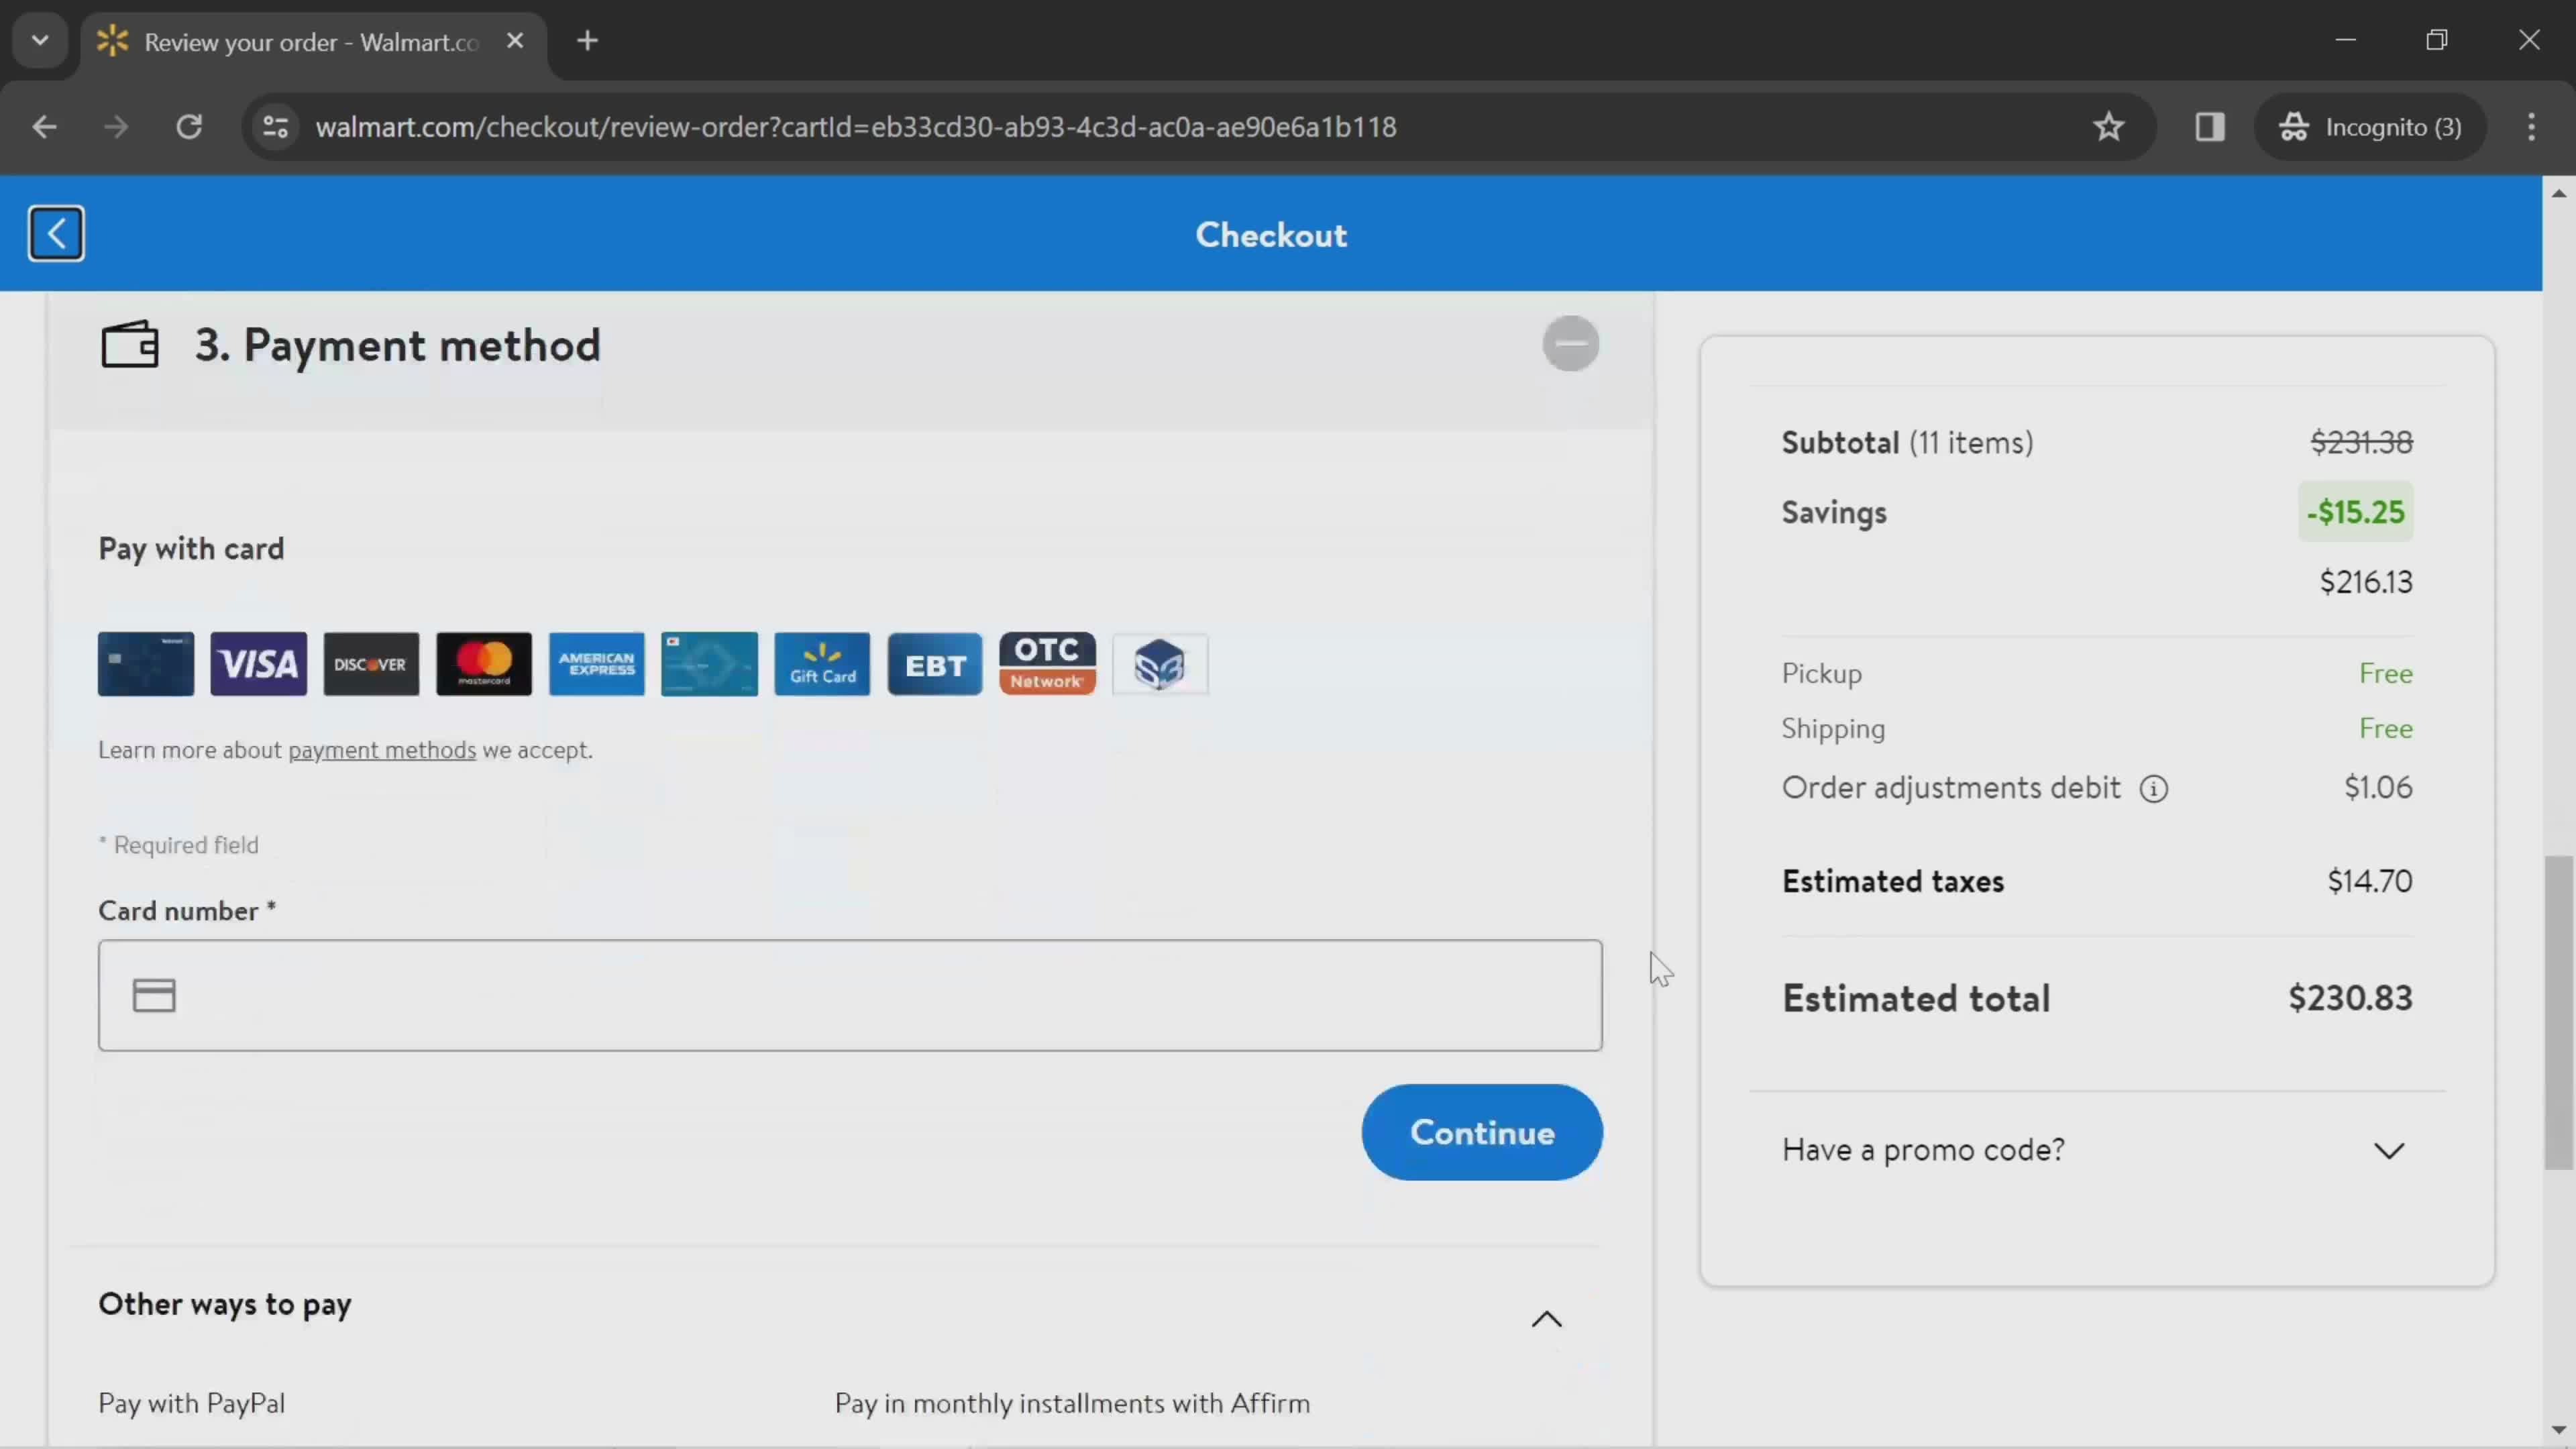Select the Mastercard logo
Screen dimensions: 2576x1449
pyautogui.click(x=484, y=664)
